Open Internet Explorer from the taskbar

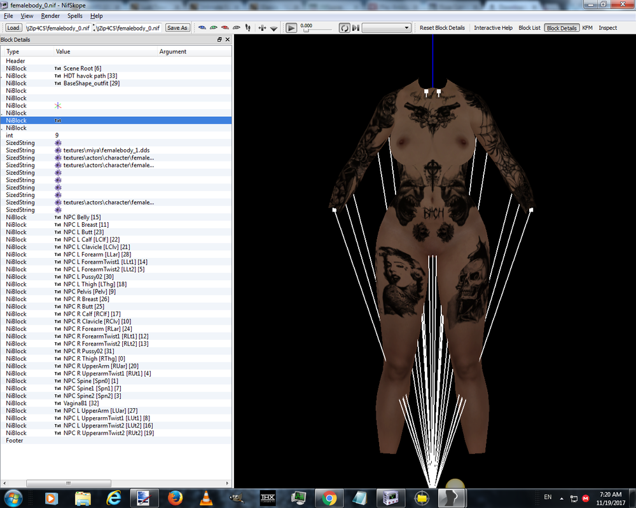114,498
